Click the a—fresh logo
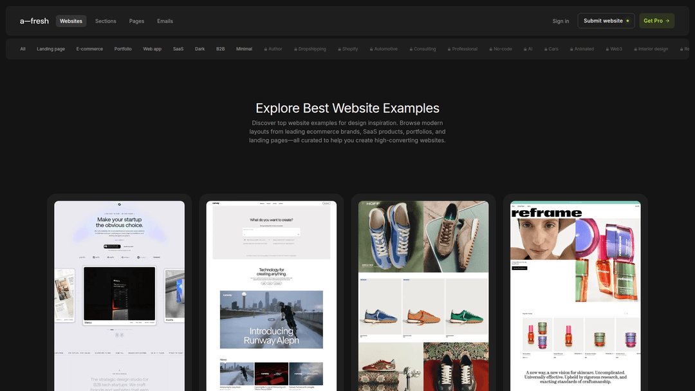Image resolution: width=695 pixels, height=391 pixels. pos(34,21)
